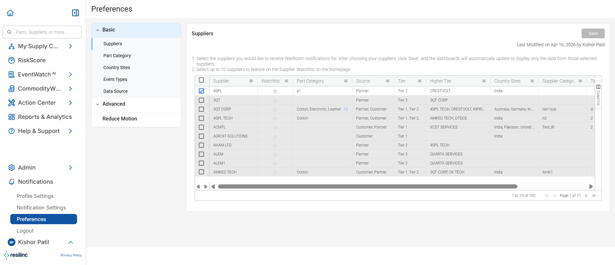Expand CommodityWatch submenu chevron
This screenshot has width=615, height=265.
70,89
